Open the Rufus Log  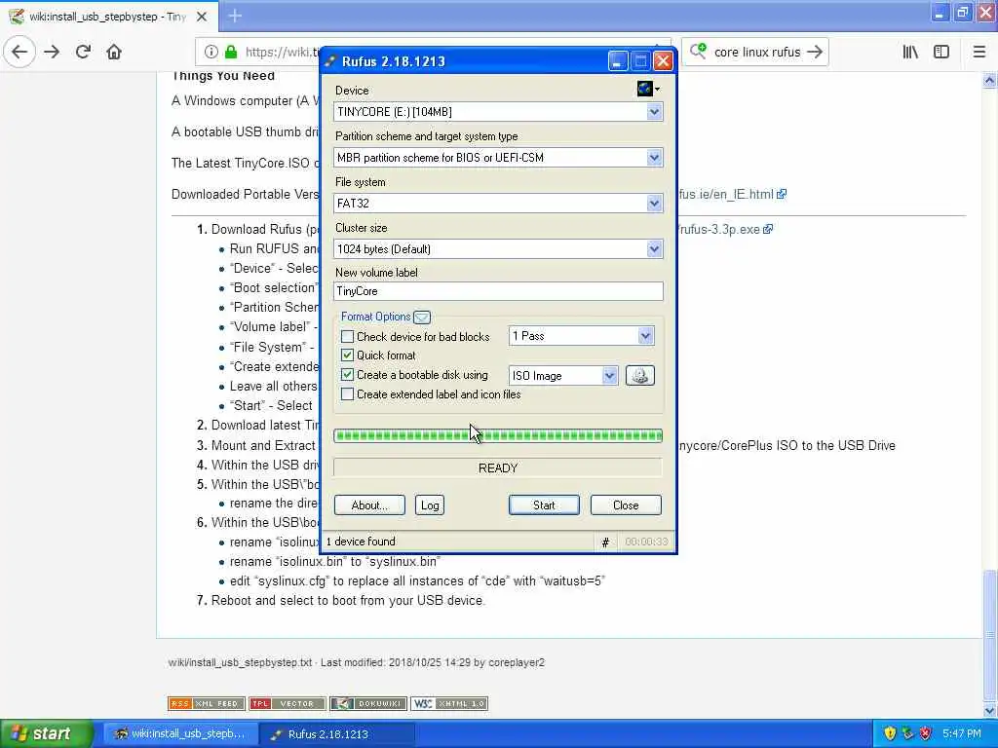[x=430, y=505]
